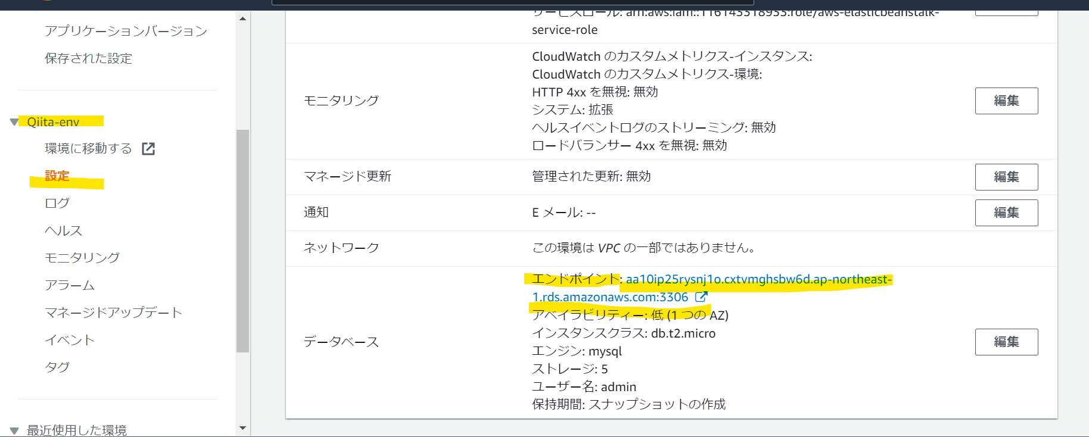The width and height of the screenshot is (1089, 437).
Task: Click 編集 button for 通知 row
Action: (1006, 213)
